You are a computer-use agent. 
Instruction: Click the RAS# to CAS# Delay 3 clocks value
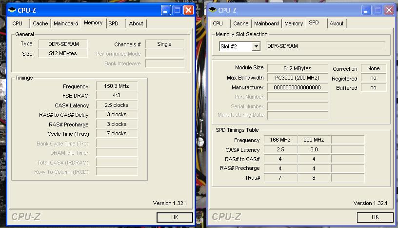pos(117,114)
